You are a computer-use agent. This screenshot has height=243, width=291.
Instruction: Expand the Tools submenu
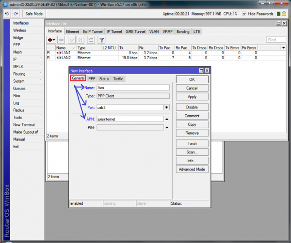[x=40, y=117]
